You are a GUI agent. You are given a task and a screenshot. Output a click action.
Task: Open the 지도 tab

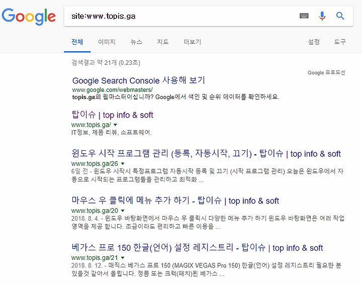(163, 42)
